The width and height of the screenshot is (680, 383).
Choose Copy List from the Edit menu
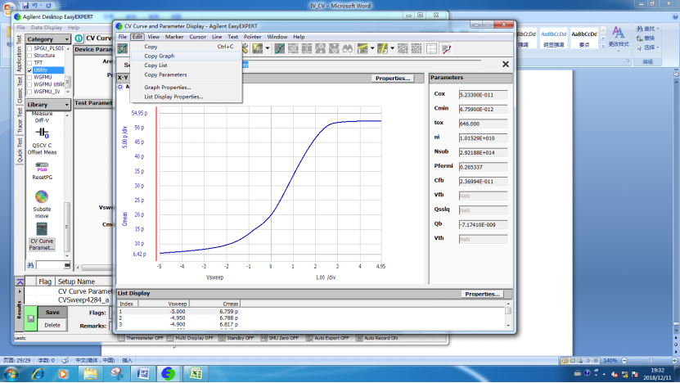tap(155, 65)
